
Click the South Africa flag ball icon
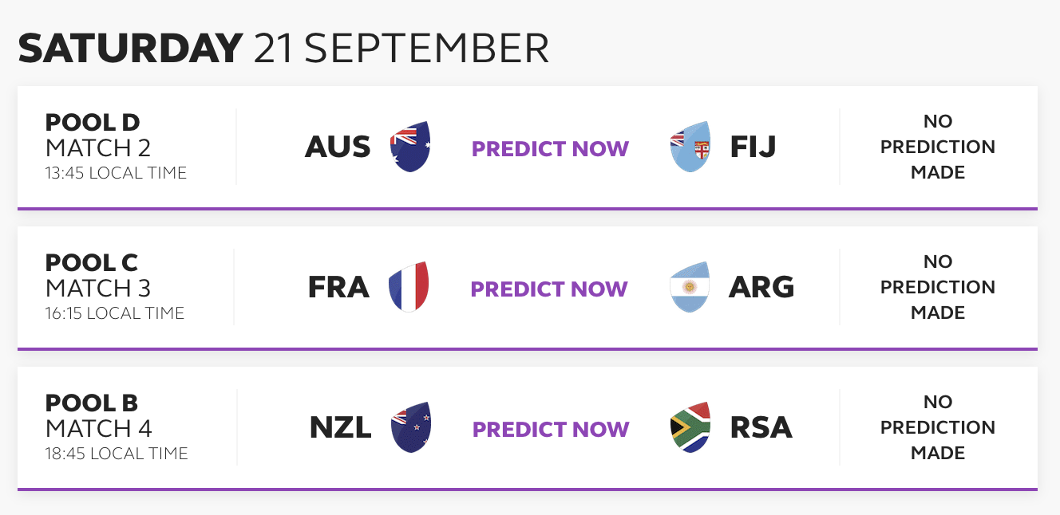coord(690,428)
